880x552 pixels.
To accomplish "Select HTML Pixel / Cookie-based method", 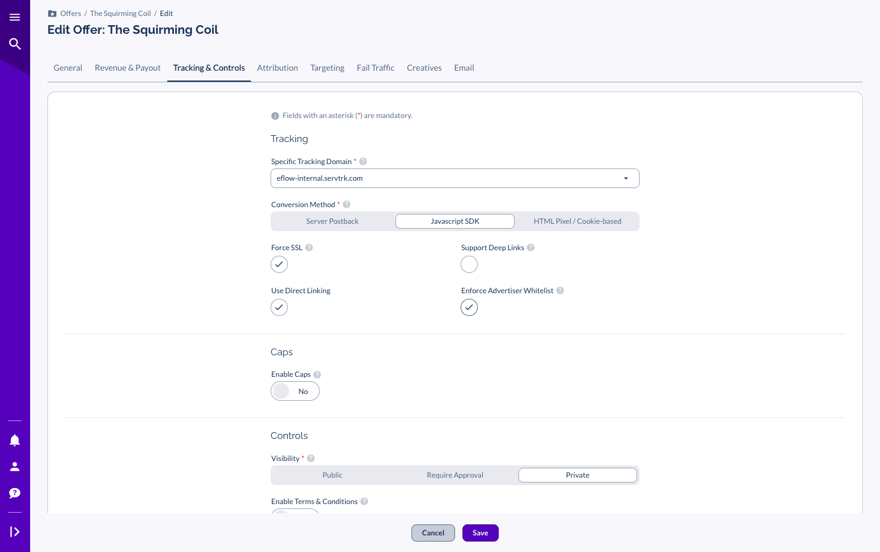I will click(577, 221).
